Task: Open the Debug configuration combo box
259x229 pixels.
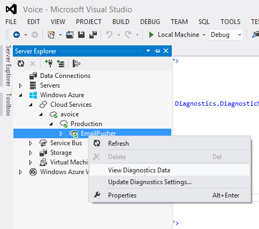Action: point(226,35)
